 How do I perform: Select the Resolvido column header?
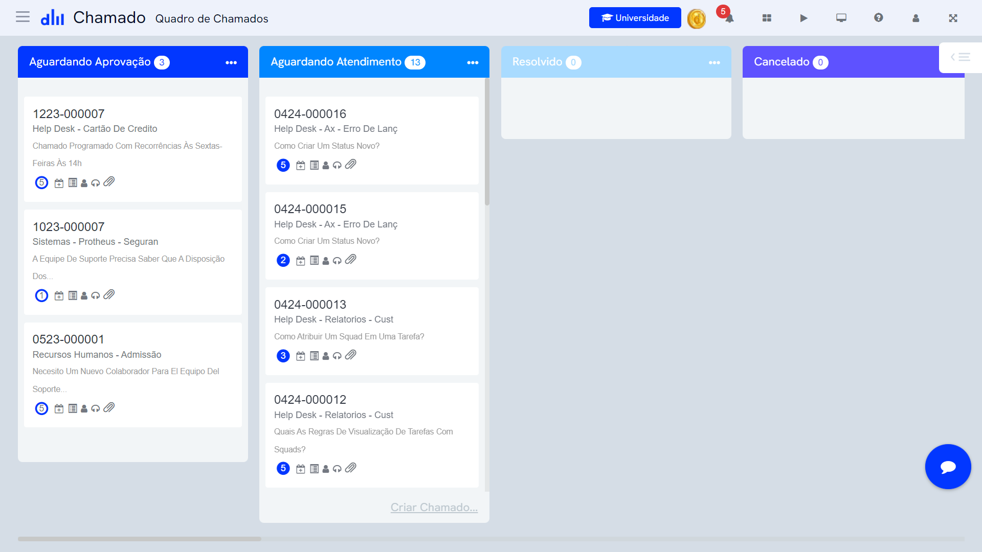tap(616, 62)
